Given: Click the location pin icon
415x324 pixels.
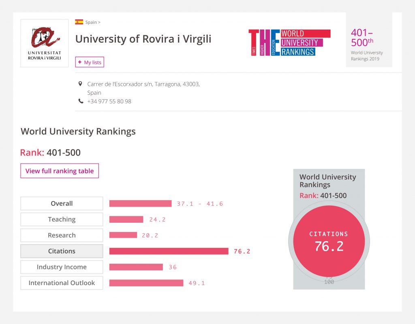Looking at the screenshot, I should (80, 84).
